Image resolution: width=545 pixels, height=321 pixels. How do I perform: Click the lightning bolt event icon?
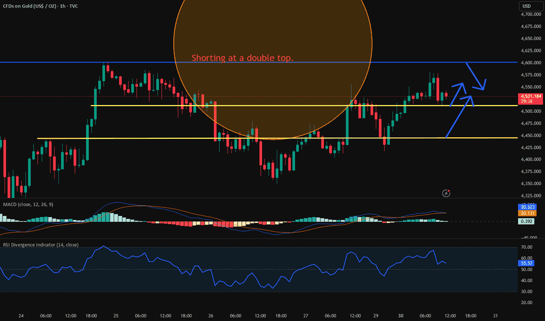coord(446,193)
